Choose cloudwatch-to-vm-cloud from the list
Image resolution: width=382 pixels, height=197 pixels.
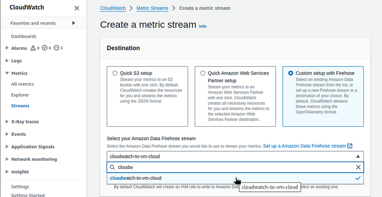tap(235, 178)
